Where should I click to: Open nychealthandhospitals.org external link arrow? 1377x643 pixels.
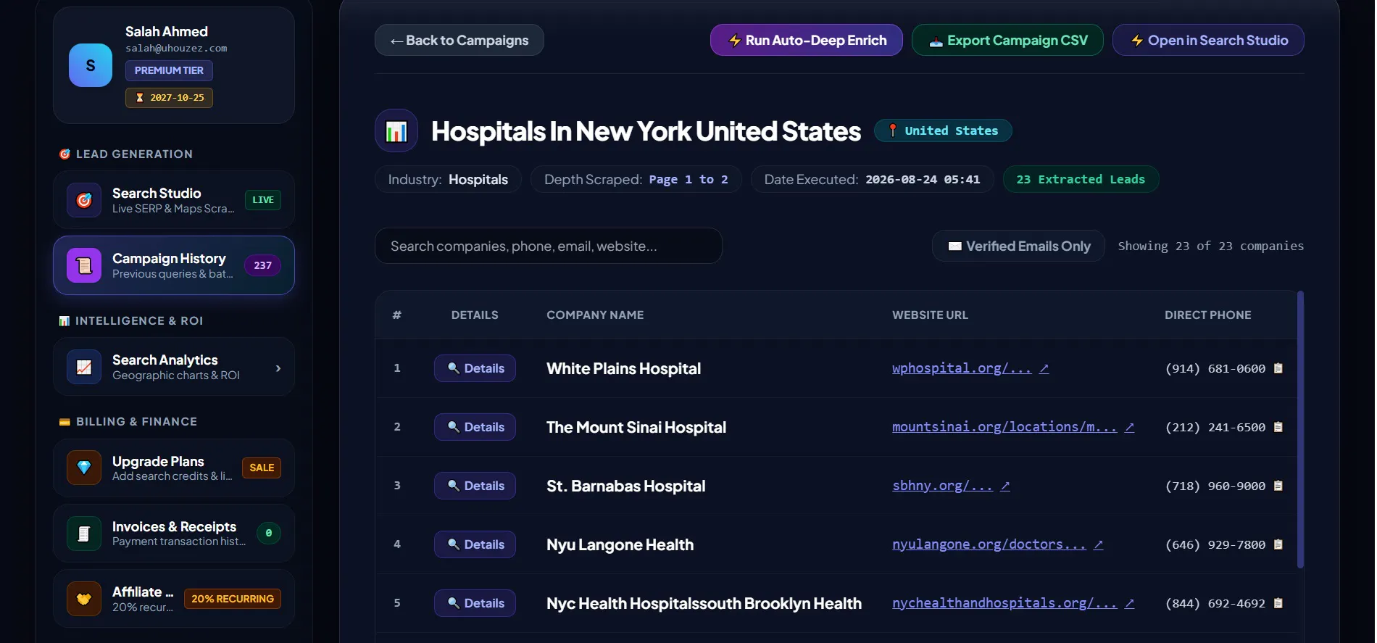tap(1129, 603)
